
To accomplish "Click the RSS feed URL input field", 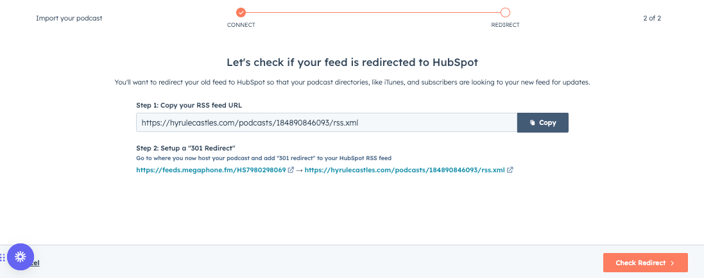I will click(327, 122).
